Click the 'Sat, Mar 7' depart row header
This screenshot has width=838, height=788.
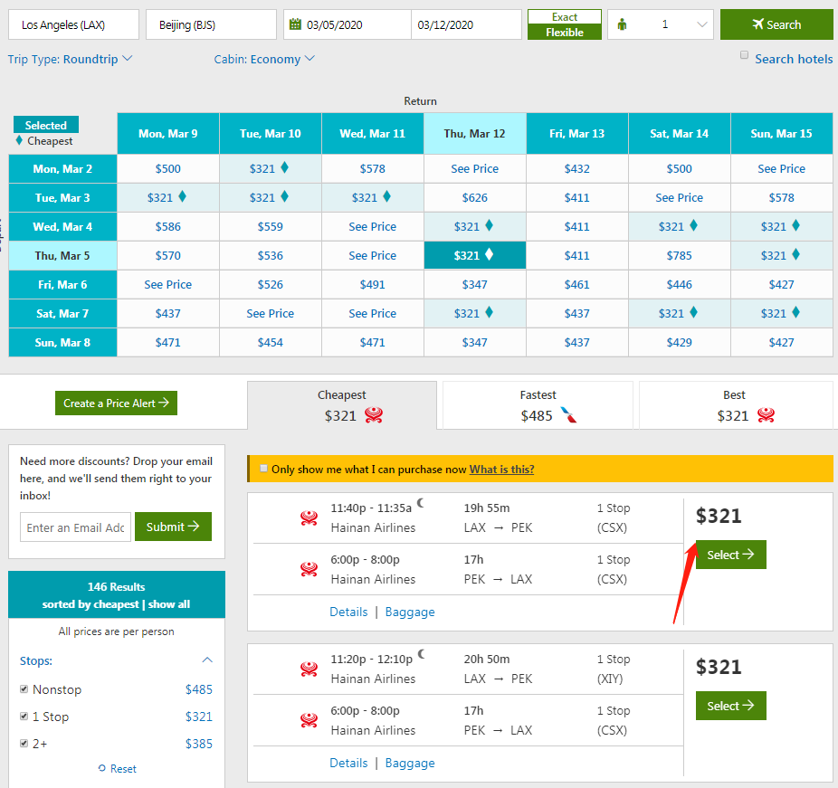(x=62, y=314)
